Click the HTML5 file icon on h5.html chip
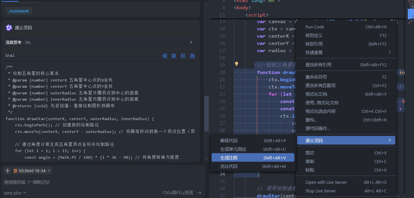 (x=15, y=171)
